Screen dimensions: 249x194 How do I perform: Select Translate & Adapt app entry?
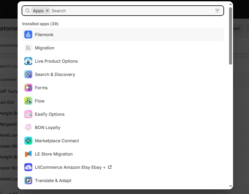click(123, 180)
